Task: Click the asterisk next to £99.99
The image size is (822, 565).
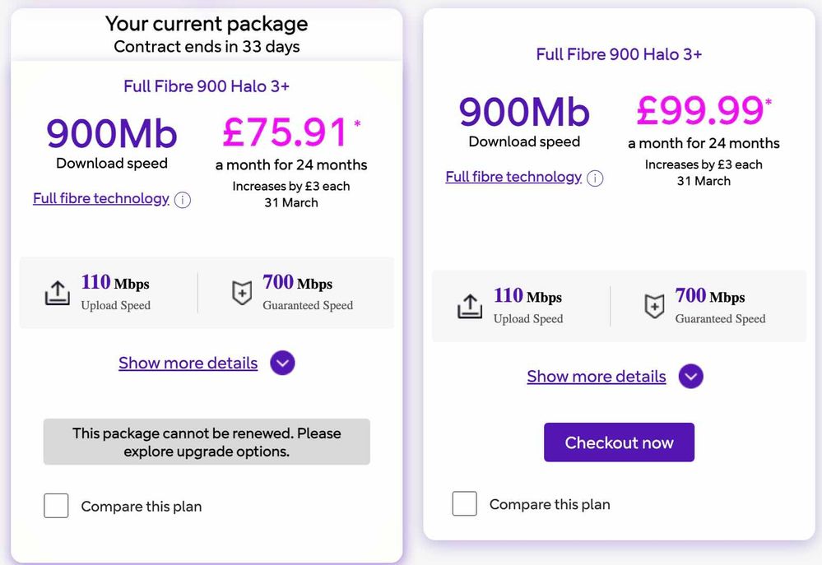Action: pos(768,103)
